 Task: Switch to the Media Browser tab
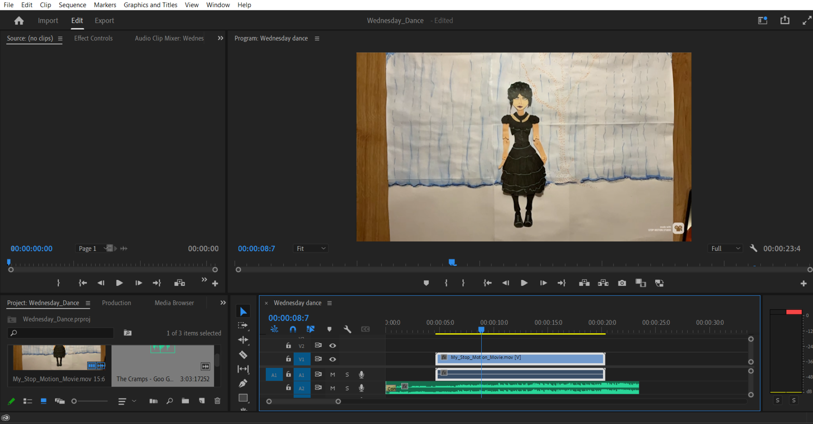click(174, 303)
